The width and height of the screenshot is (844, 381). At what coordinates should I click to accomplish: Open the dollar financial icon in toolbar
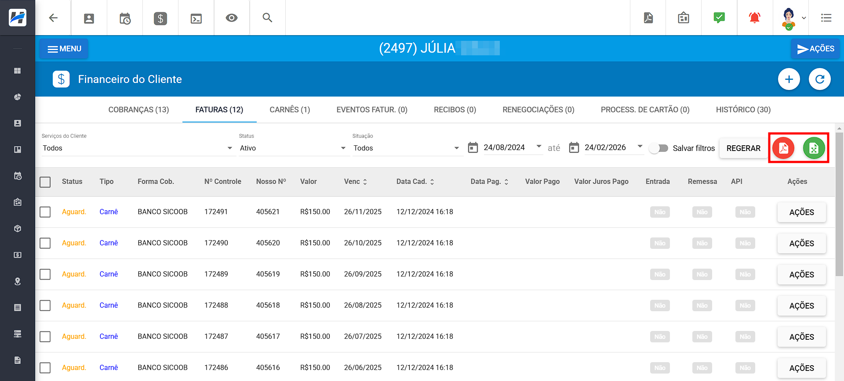pos(160,18)
